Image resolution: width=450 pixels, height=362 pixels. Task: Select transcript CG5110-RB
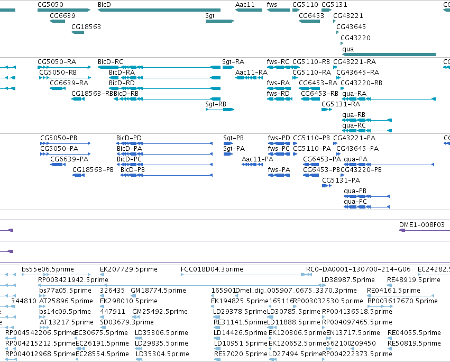[295, 67]
